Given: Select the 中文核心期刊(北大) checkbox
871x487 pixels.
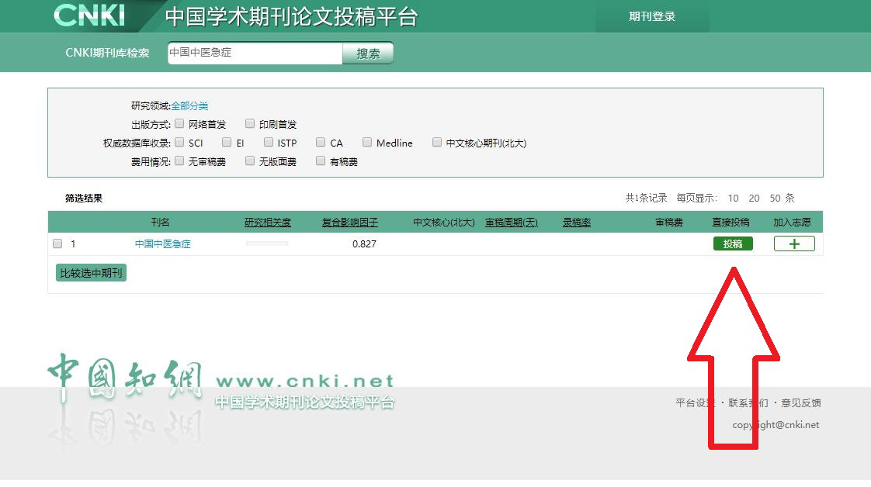Looking at the screenshot, I should pos(437,142).
